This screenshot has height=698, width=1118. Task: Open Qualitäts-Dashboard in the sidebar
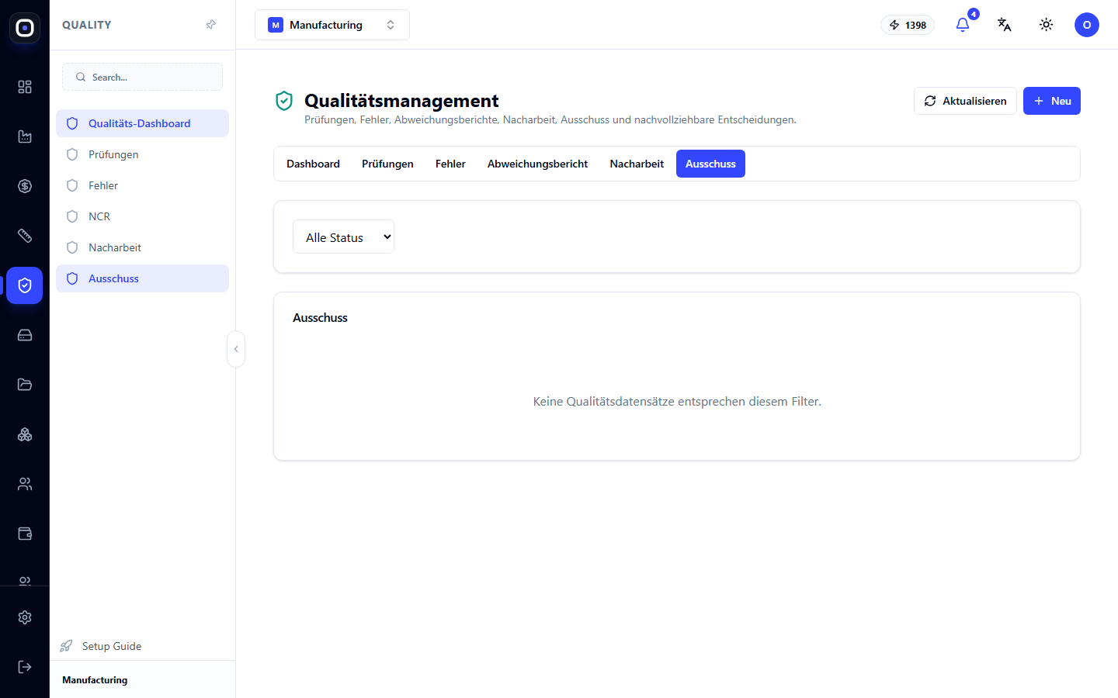[x=142, y=123]
